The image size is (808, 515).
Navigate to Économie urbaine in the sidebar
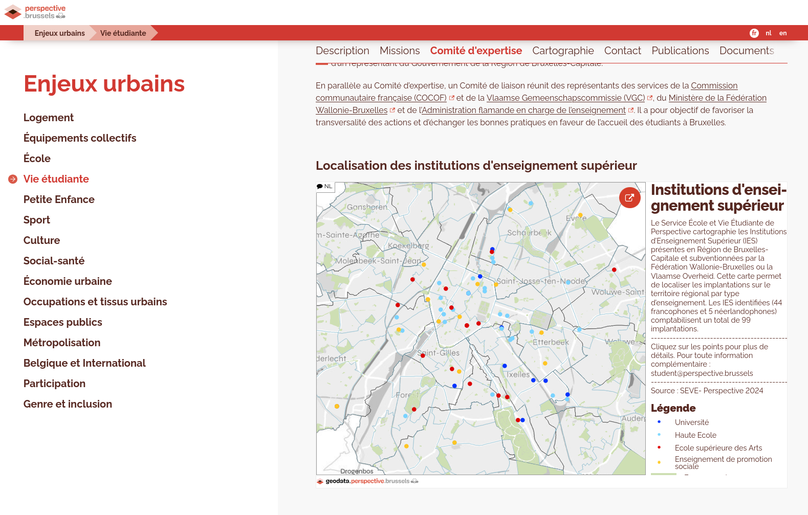pos(68,281)
